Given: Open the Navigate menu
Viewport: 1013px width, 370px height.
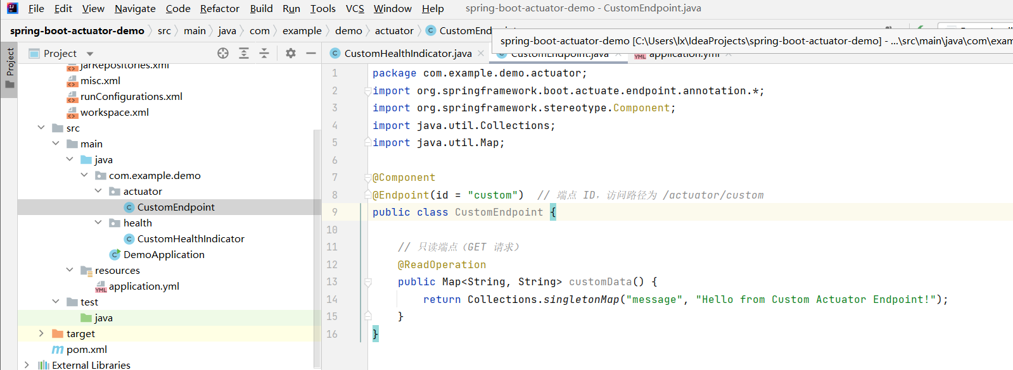Looking at the screenshot, I should [135, 8].
